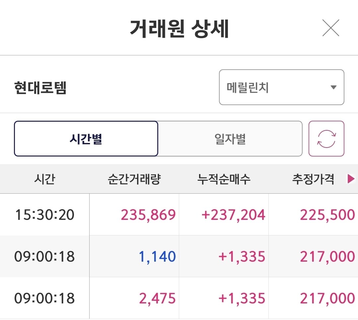The width and height of the screenshot is (358, 320).
Task: Switch to the 시간별 tab
Action: pos(86,139)
